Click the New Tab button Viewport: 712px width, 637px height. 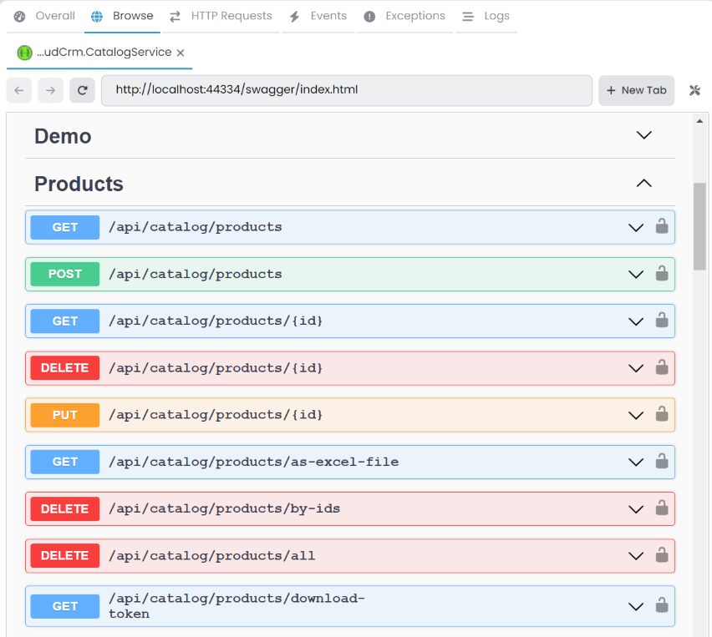636,89
